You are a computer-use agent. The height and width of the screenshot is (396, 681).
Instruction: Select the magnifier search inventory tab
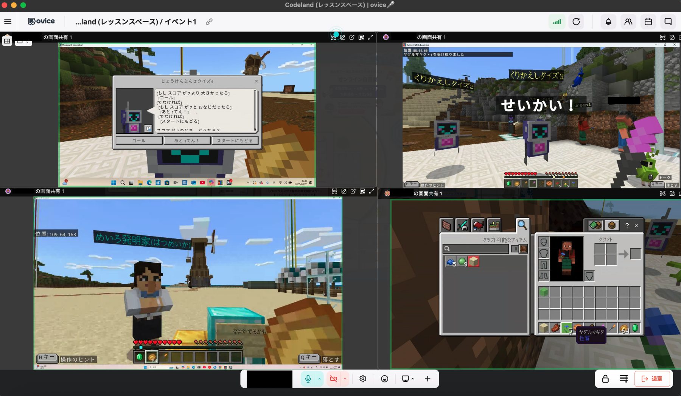pyautogui.click(x=522, y=225)
